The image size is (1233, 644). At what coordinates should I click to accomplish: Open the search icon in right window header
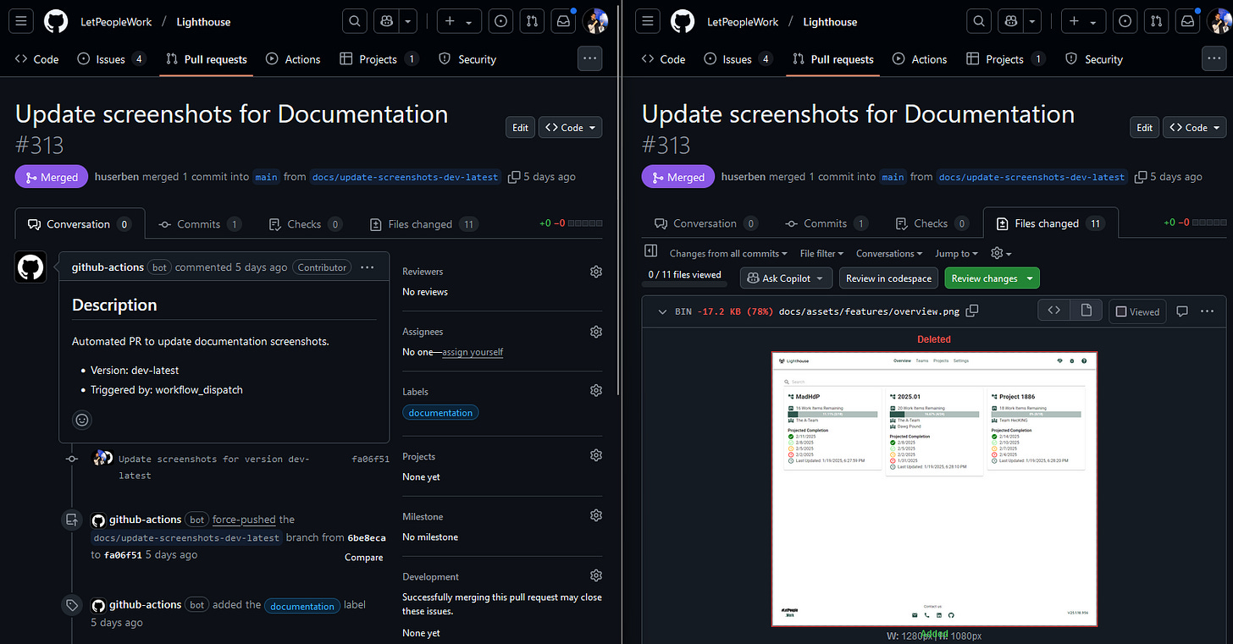(979, 21)
